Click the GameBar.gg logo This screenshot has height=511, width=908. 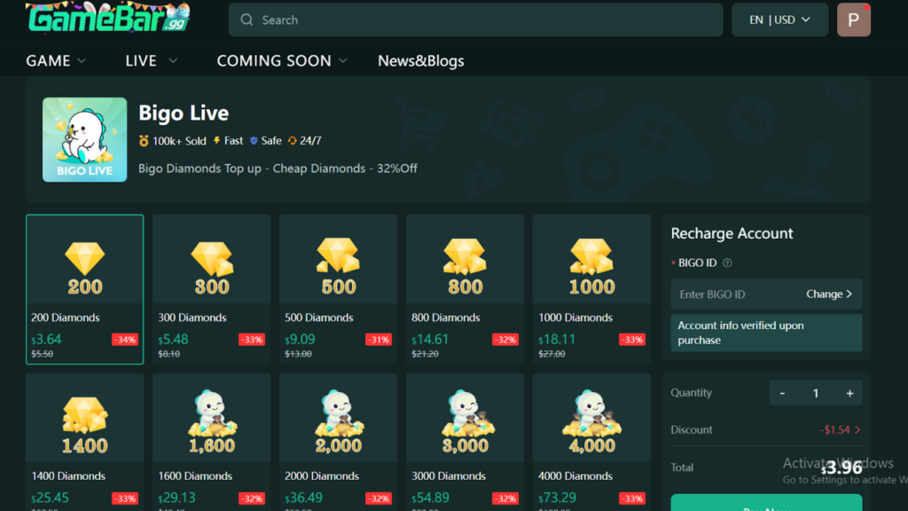[108, 18]
